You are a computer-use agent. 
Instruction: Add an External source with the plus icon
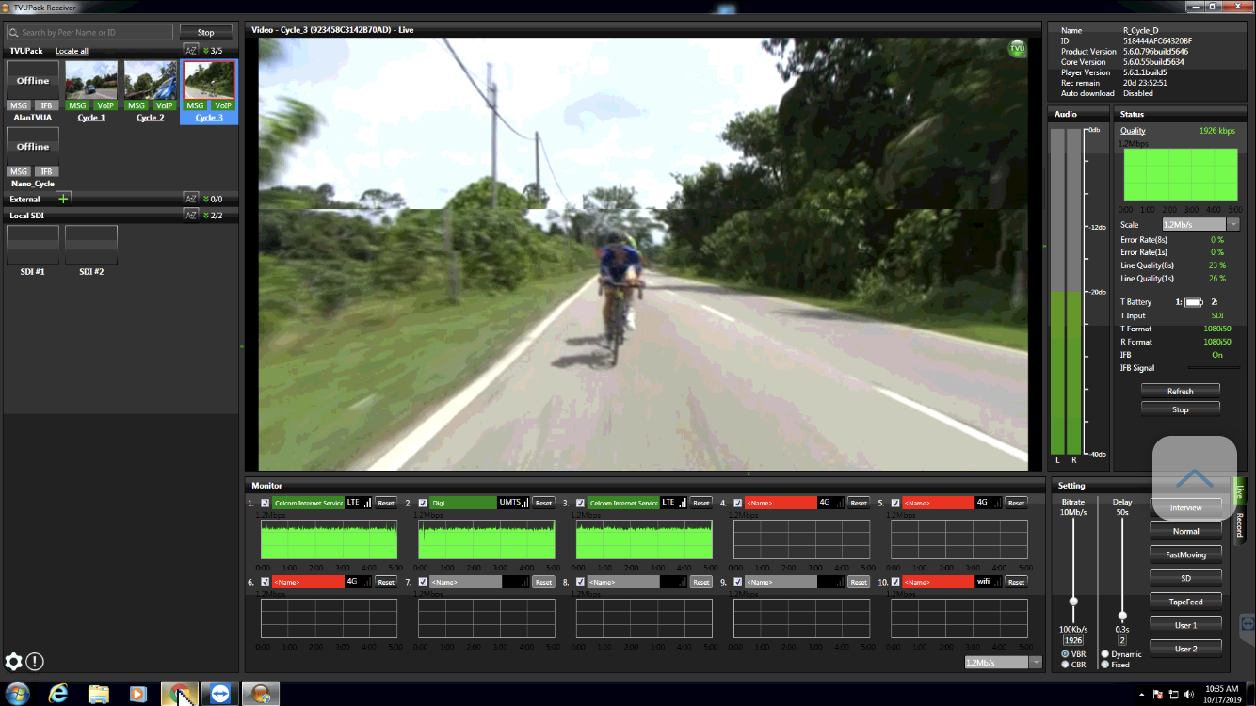click(x=63, y=199)
